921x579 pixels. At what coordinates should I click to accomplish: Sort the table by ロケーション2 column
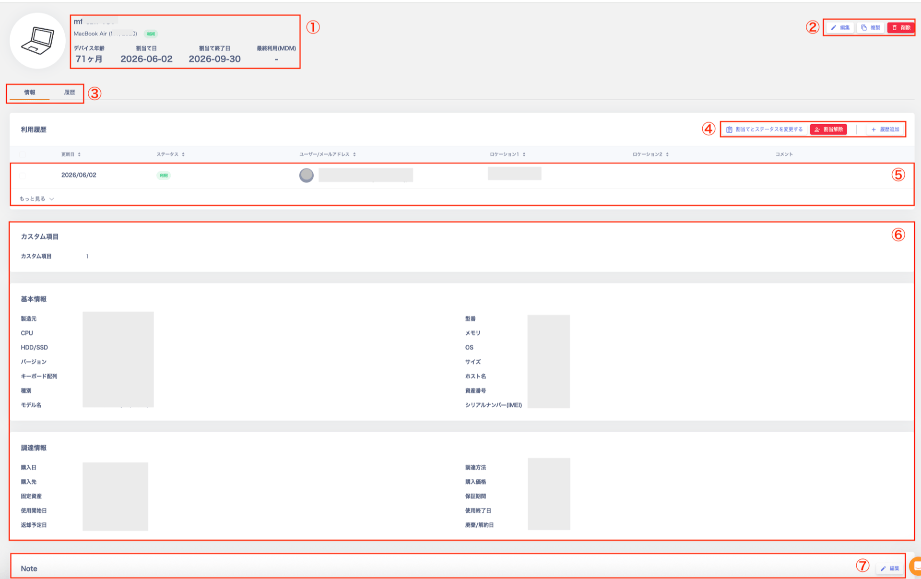click(650, 154)
